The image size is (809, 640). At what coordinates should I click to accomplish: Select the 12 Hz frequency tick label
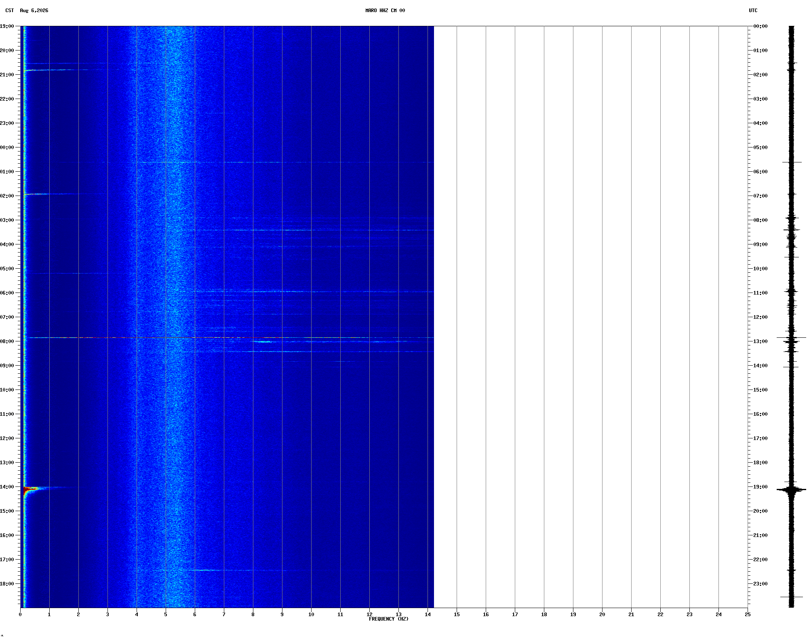369,615
